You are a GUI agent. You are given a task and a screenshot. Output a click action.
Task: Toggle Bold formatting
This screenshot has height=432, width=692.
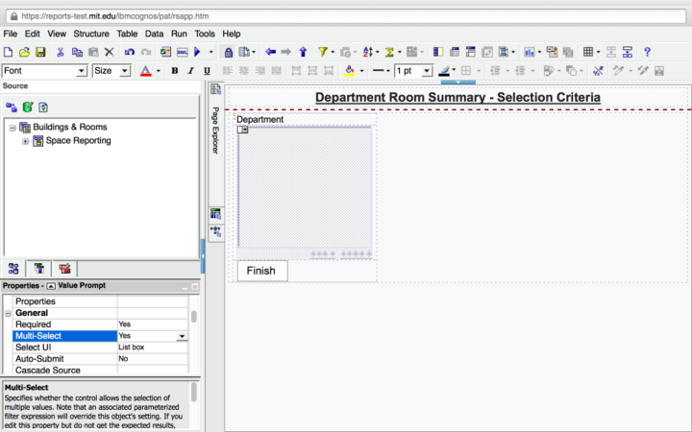click(175, 71)
